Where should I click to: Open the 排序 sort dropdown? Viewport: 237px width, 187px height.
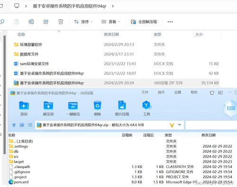coord(83,22)
